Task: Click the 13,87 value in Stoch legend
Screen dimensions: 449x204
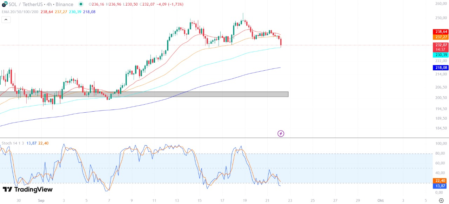Action: click(31, 143)
